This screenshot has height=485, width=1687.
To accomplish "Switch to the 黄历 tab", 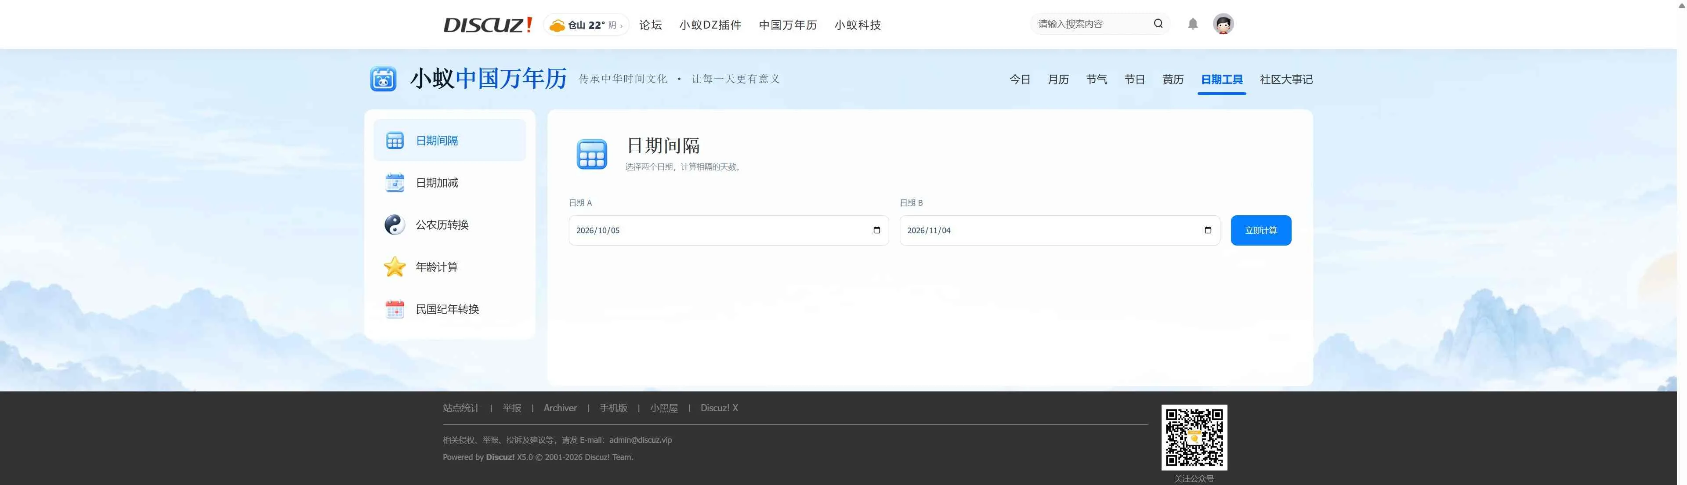I will [1172, 79].
